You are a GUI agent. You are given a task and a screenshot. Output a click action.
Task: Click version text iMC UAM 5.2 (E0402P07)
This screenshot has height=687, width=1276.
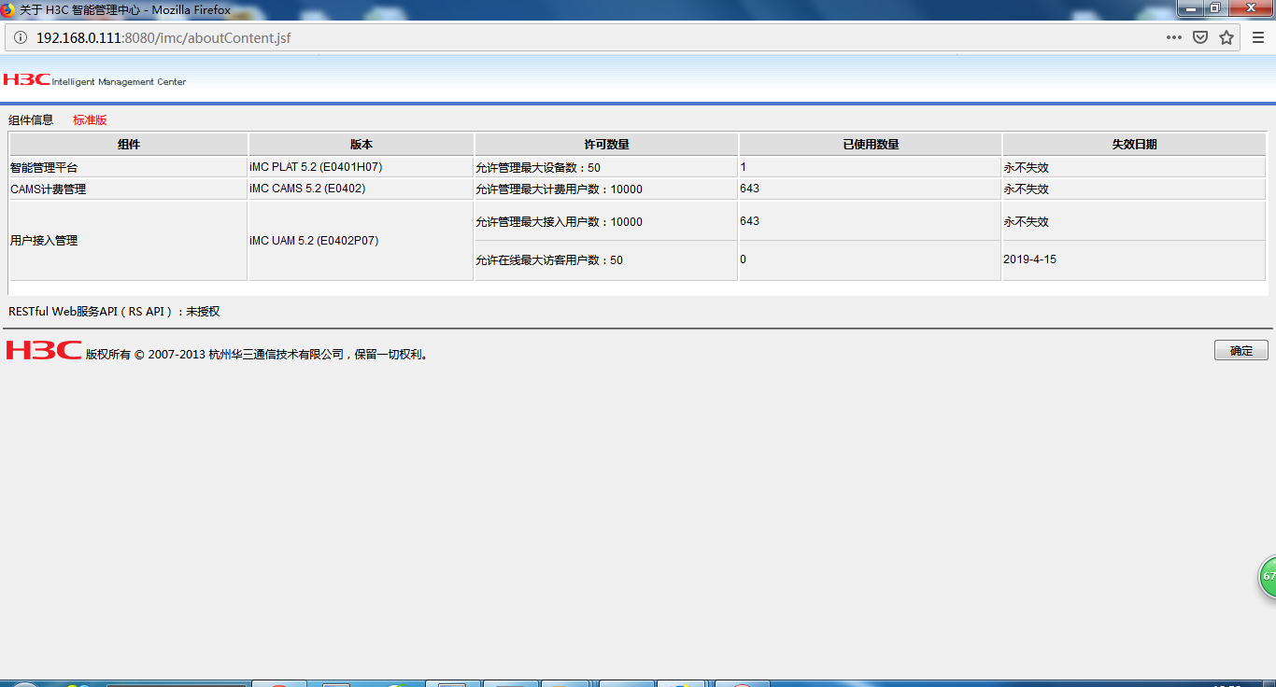click(x=314, y=241)
